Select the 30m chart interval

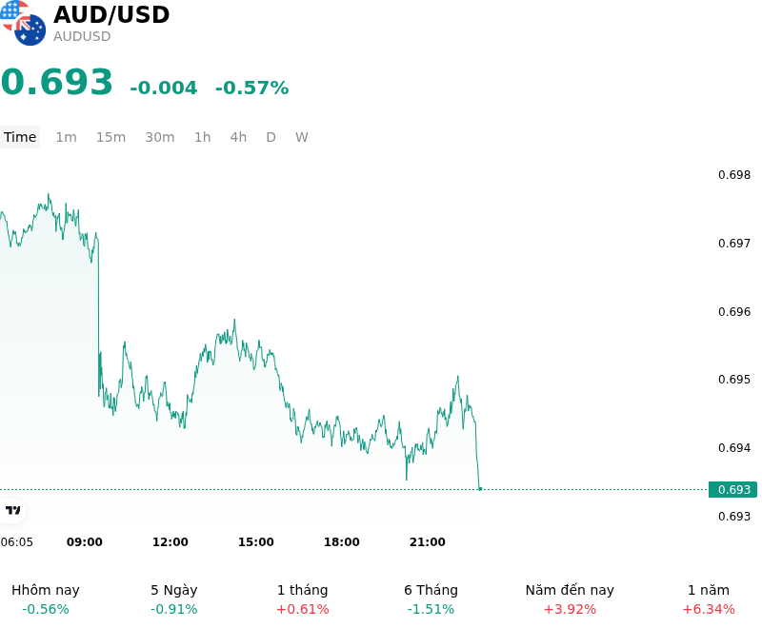point(160,137)
